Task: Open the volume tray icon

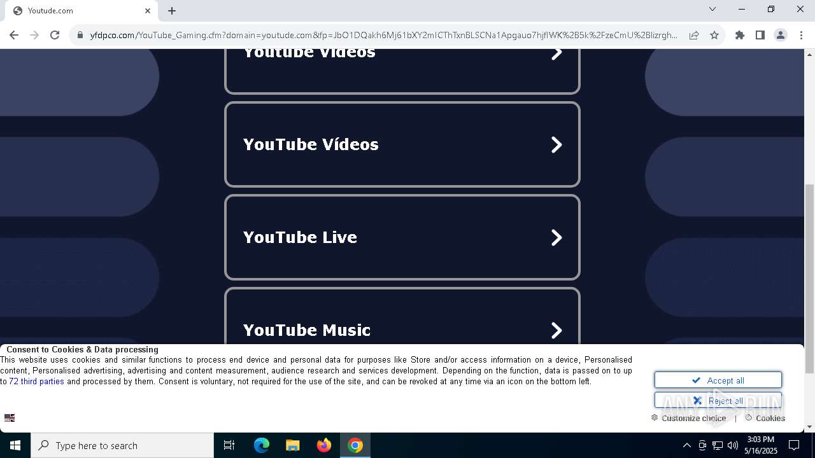Action: click(733, 445)
